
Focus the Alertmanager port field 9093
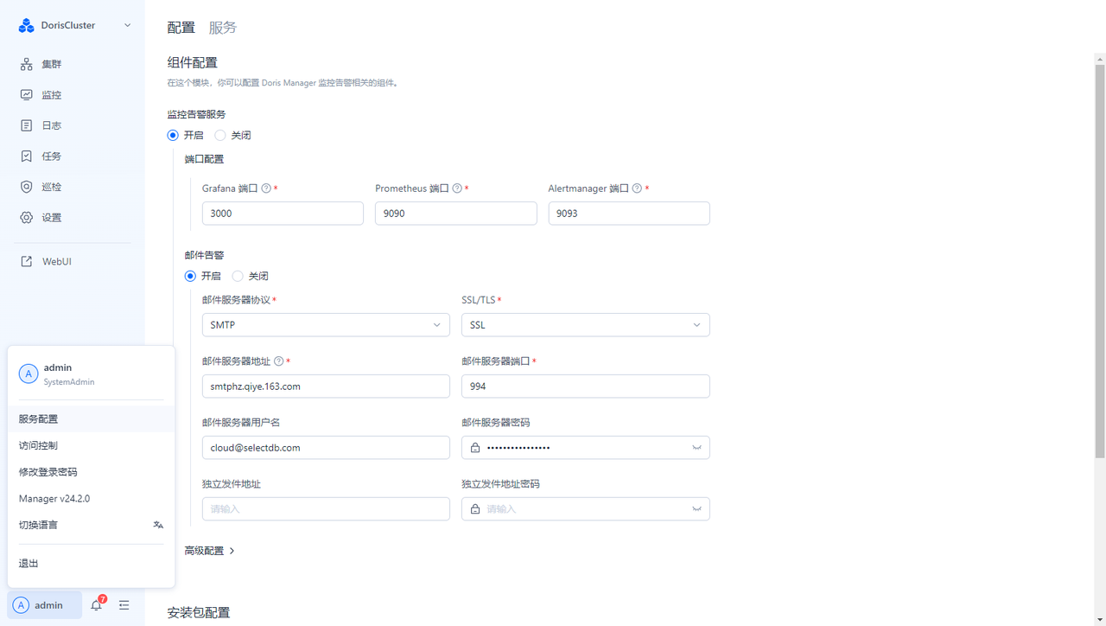[629, 214]
